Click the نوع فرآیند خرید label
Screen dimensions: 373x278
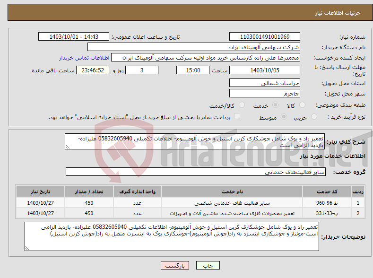point(347,117)
